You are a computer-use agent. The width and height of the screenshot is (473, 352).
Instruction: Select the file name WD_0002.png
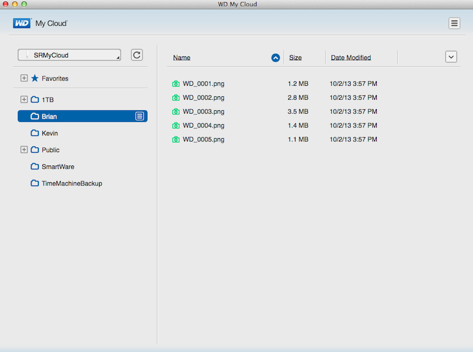(x=204, y=97)
